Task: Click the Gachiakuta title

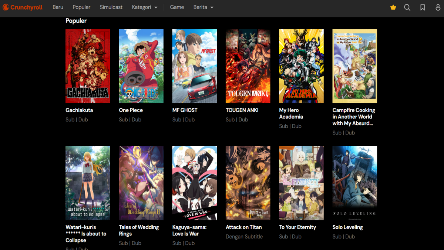Action: [78, 110]
